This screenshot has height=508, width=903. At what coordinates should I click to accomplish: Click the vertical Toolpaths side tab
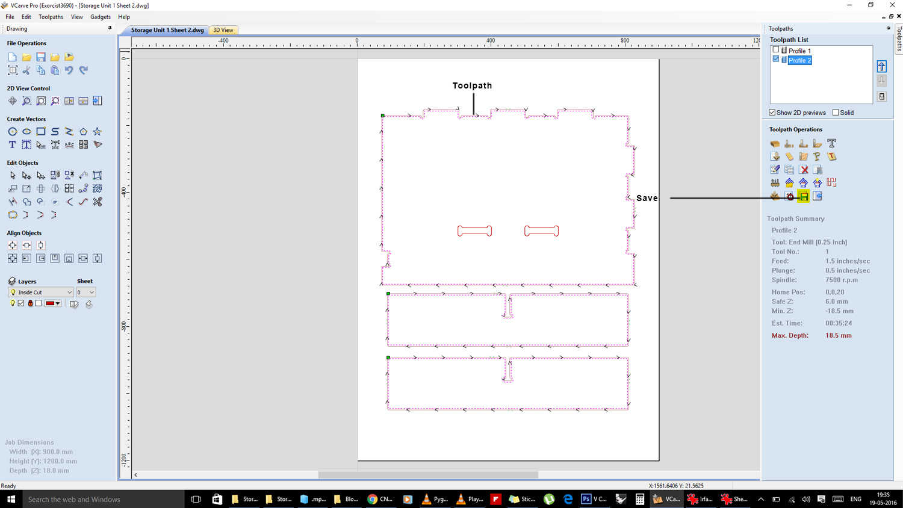click(899, 39)
